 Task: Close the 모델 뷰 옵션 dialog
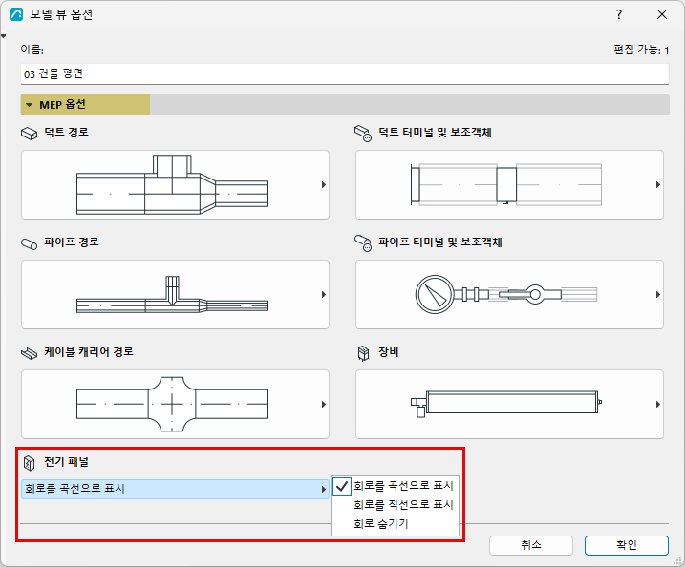pyautogui.click(x=662, y=14)
